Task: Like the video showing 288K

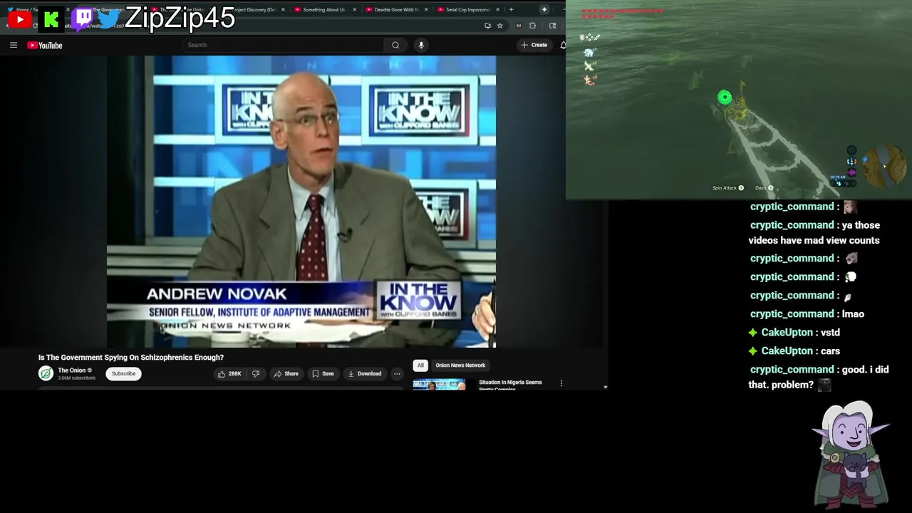Action: (x=229, y=373)
